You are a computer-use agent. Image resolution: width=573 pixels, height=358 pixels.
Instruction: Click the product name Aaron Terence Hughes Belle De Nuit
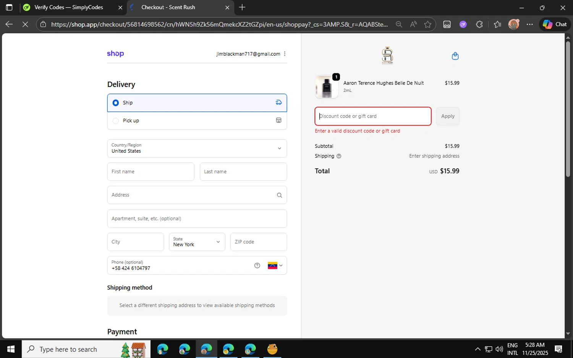coord(384,83)
